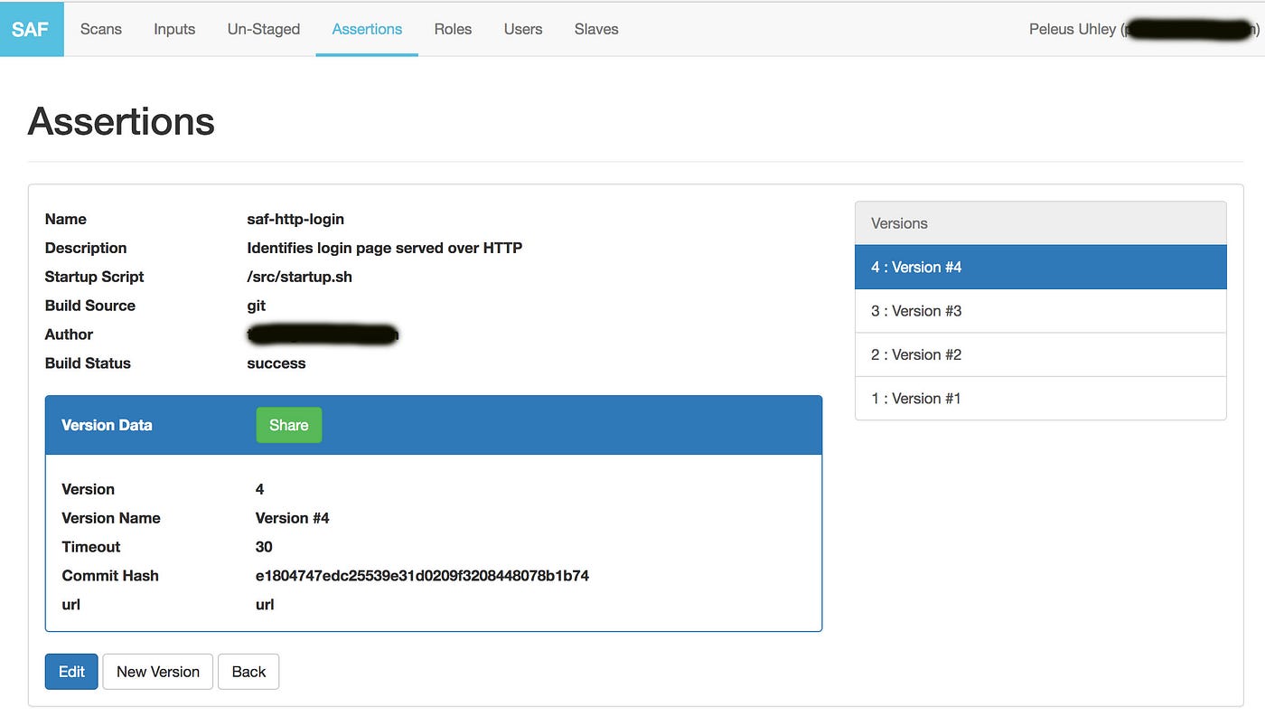The width and height of the screenshot is (1265, 716).
Task: Open Version #1 details
Action: click(x=916, y=398)
